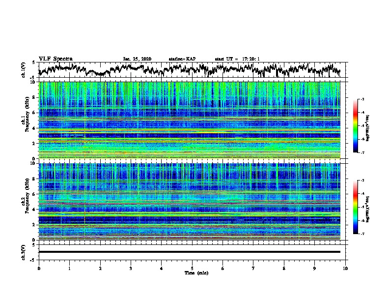The image size is (389, 301).
Task: Click the flat ch.3 voltage trace line
Action: coord(189,252)
